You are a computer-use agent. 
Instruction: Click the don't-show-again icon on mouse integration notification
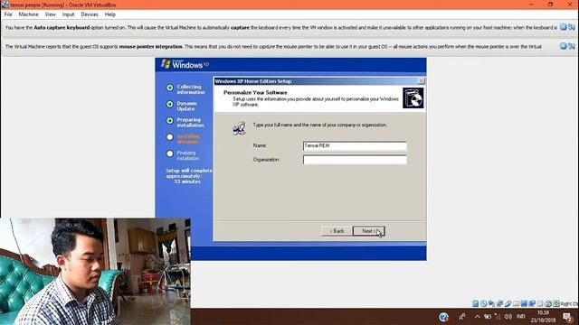coord(572,46)
